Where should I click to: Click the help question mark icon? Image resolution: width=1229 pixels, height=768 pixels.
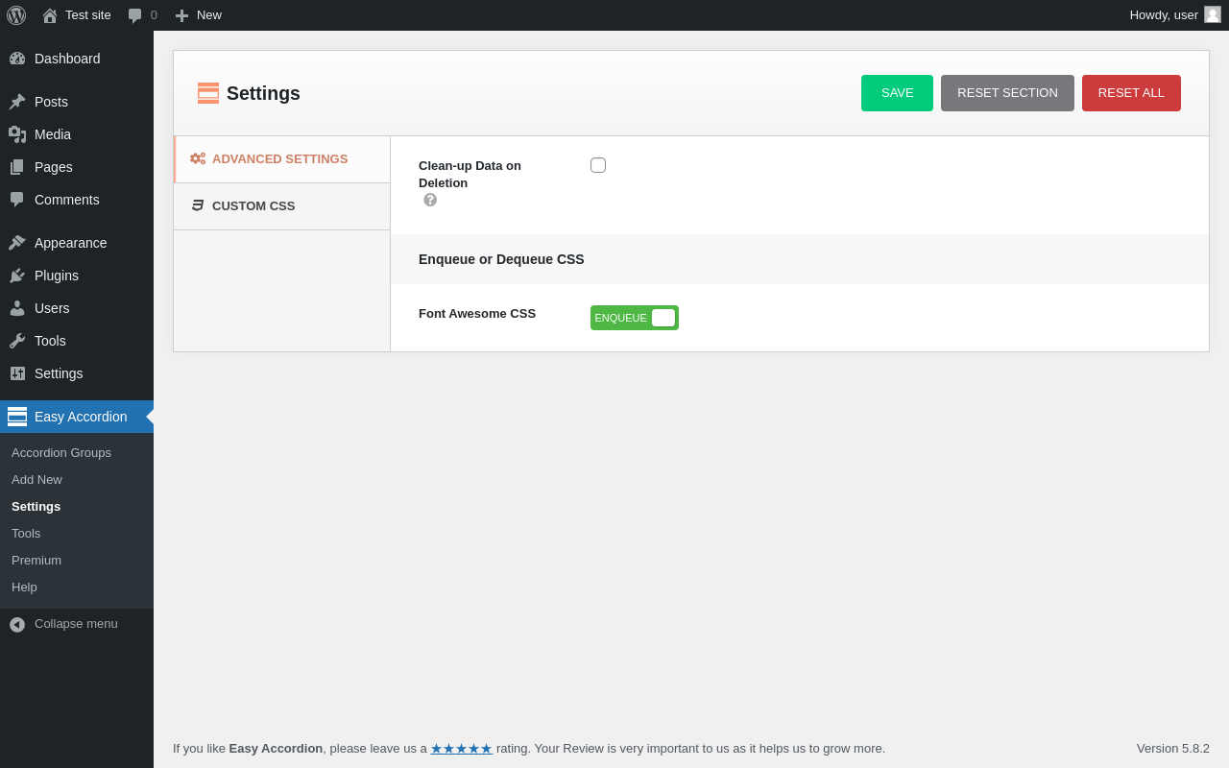click(430, 200)
